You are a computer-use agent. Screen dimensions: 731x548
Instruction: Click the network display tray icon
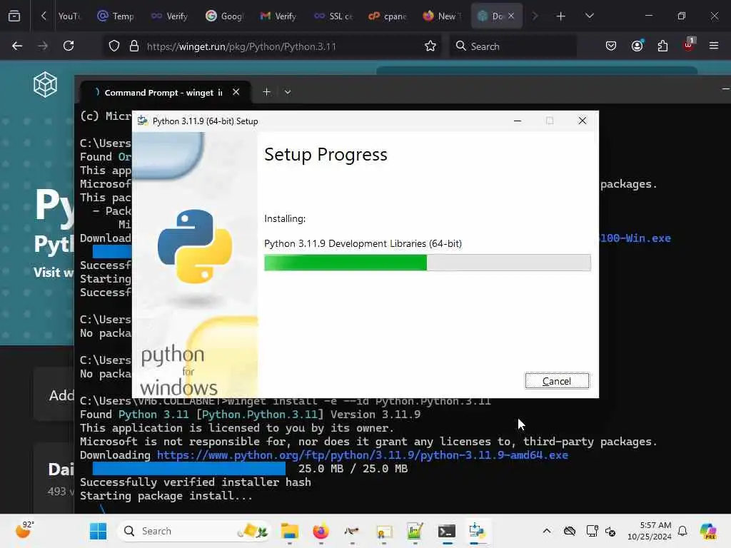[592, 531]
